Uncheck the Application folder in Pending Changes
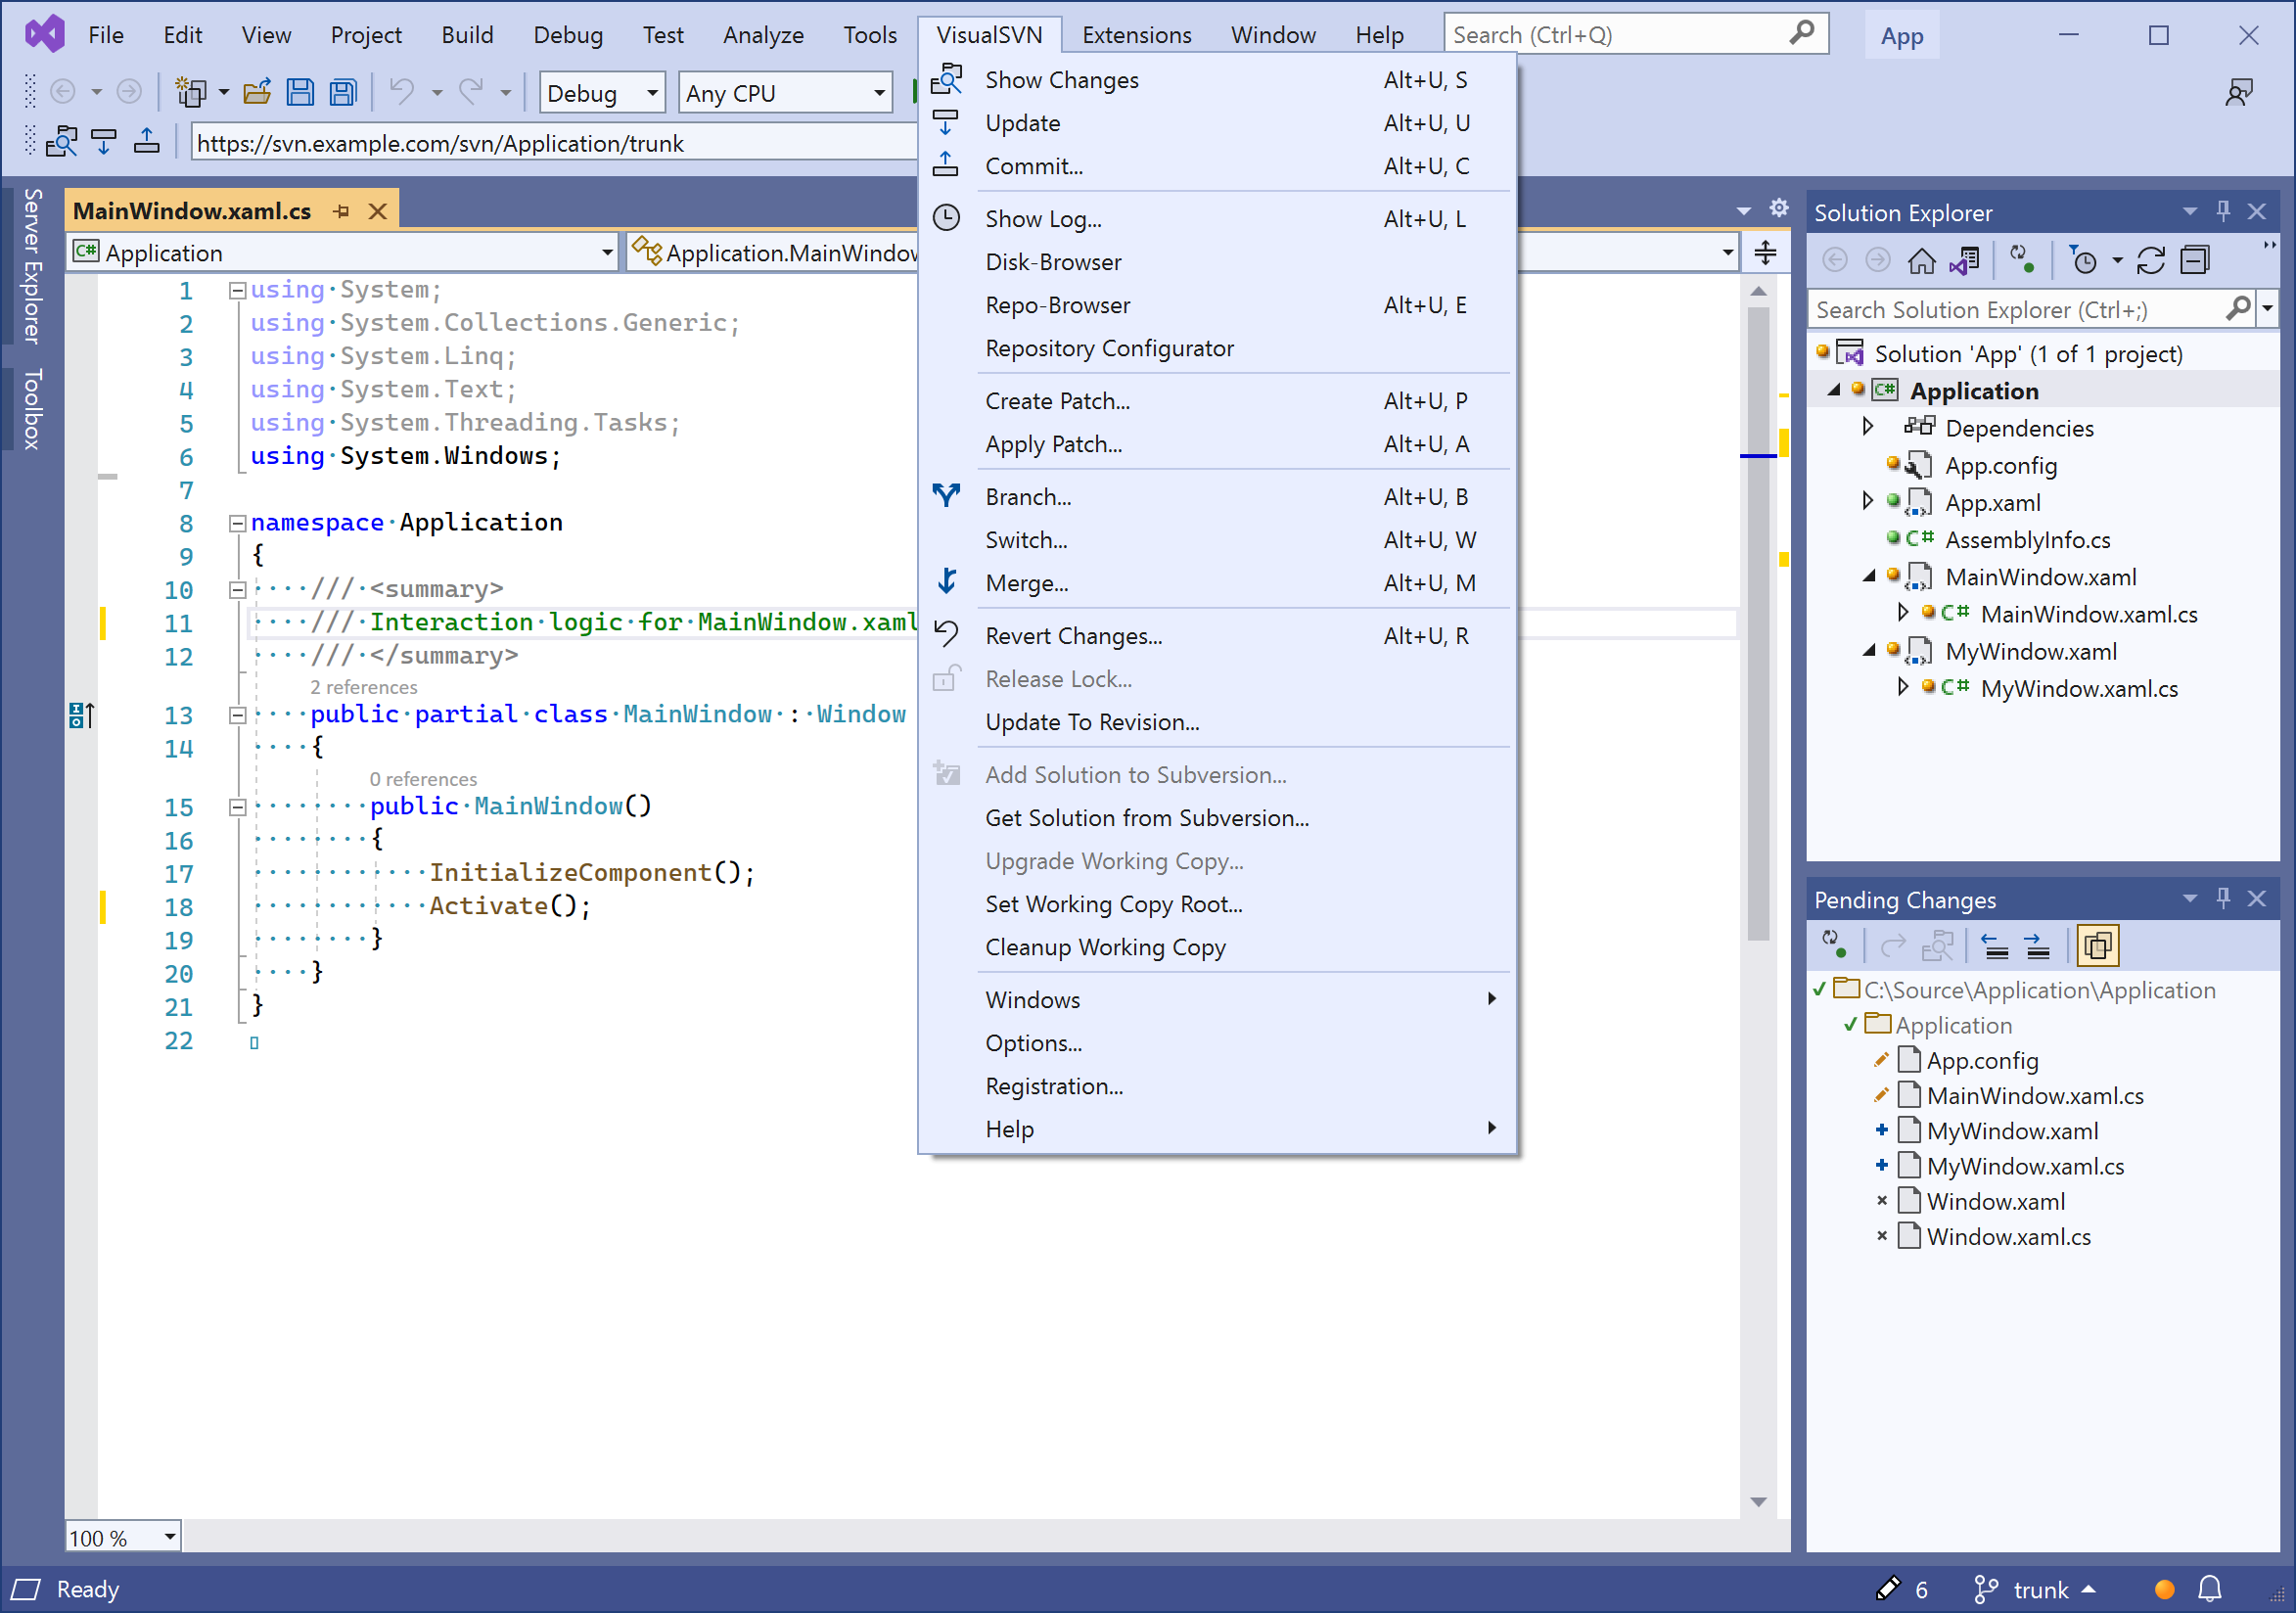The width and height of the screenshot is (2296, 1613). coord(1852,1024)
